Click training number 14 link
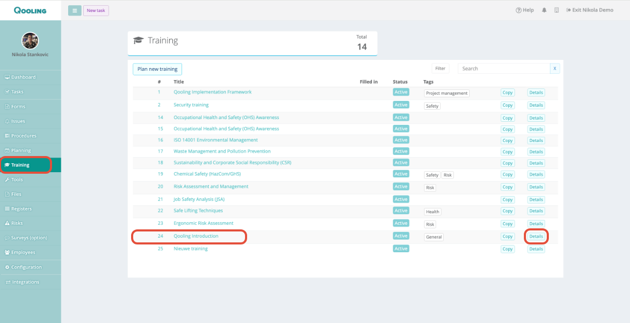 (x=160, y=118)
